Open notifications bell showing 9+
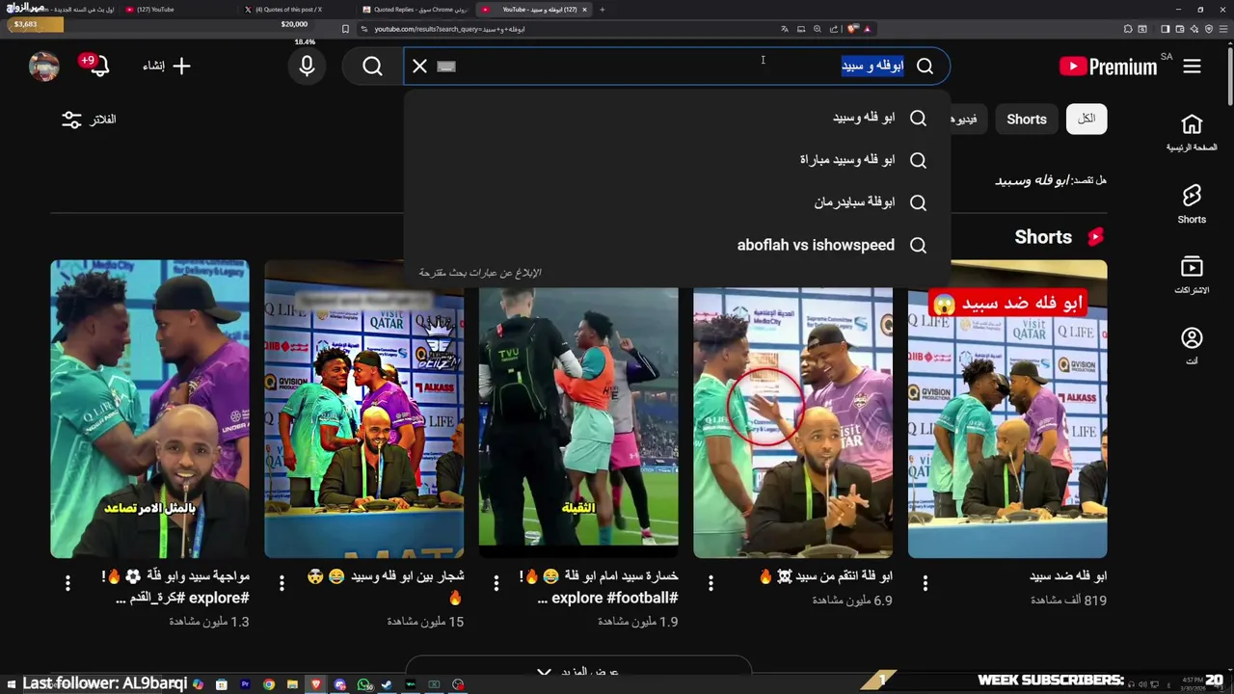Screen dimensions: 1234x694 (97, 66)
